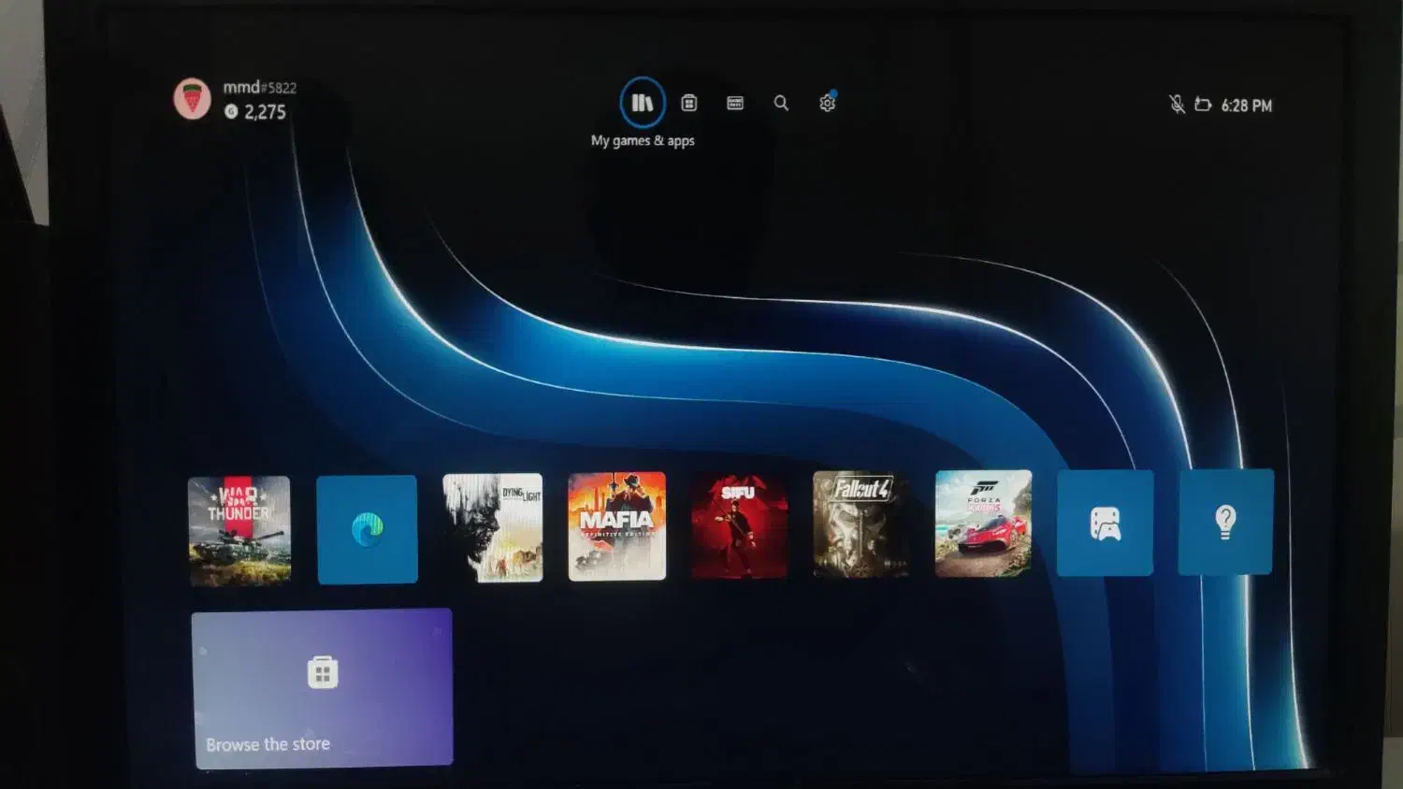Open the lightbulb tips tile
This screenshot has height=789, width=1403.
point(1225,522)
